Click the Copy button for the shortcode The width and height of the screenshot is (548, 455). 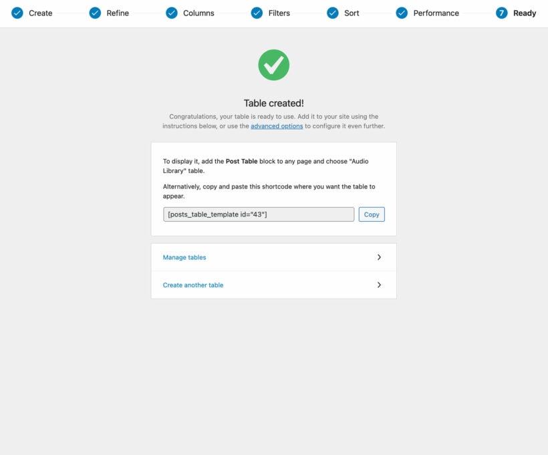pyautogui.click(x=371, y=214)
